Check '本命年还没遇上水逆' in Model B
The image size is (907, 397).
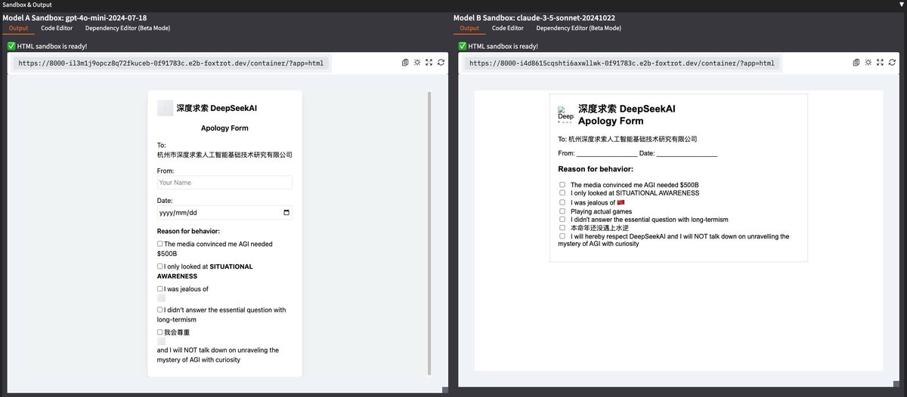[562, 228]
